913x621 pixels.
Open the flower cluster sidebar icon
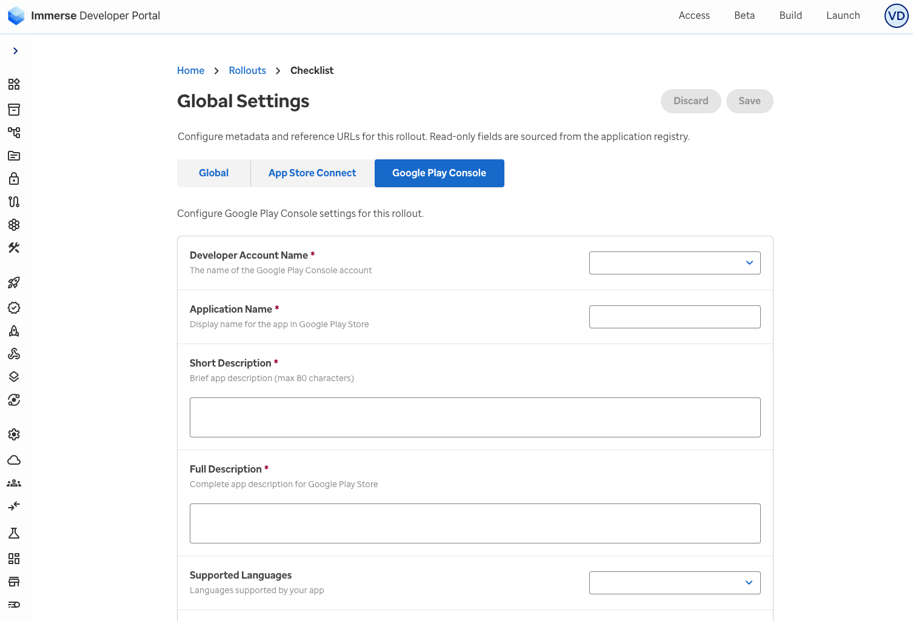coord(14,225)
